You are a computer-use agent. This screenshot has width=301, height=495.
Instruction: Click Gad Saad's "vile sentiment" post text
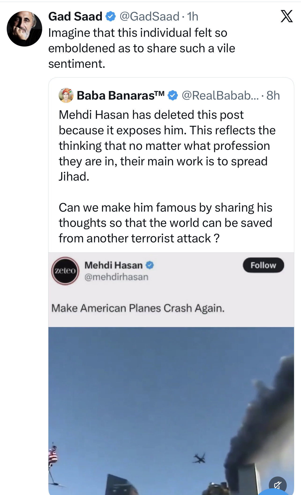point(142,48)
